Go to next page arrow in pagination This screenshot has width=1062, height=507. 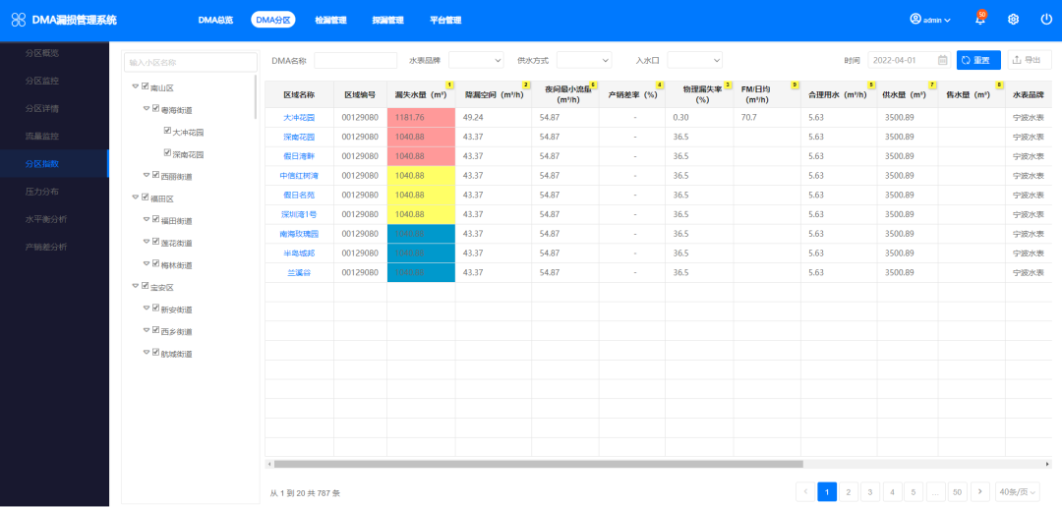tap(980, 492)
